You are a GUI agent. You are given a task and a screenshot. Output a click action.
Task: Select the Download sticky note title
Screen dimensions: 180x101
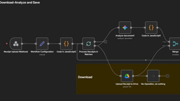(x=85, y=77)
